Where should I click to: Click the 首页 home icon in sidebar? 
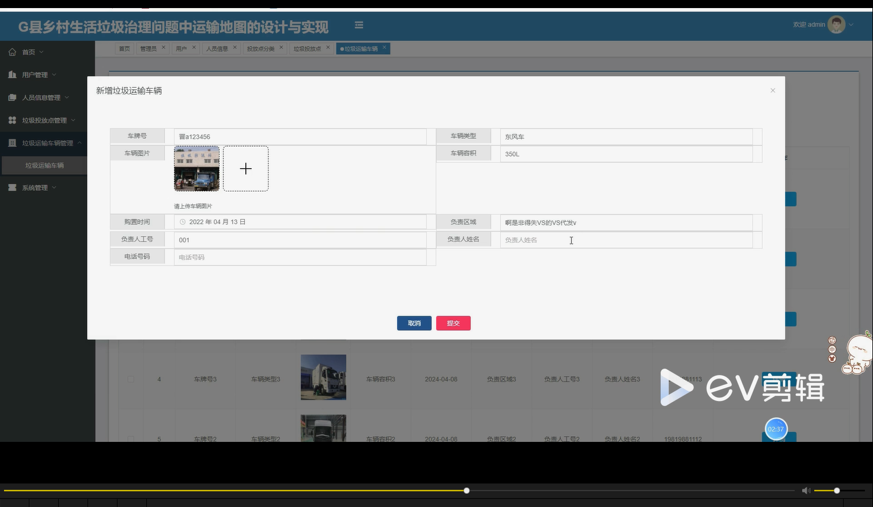pos(12,52)
